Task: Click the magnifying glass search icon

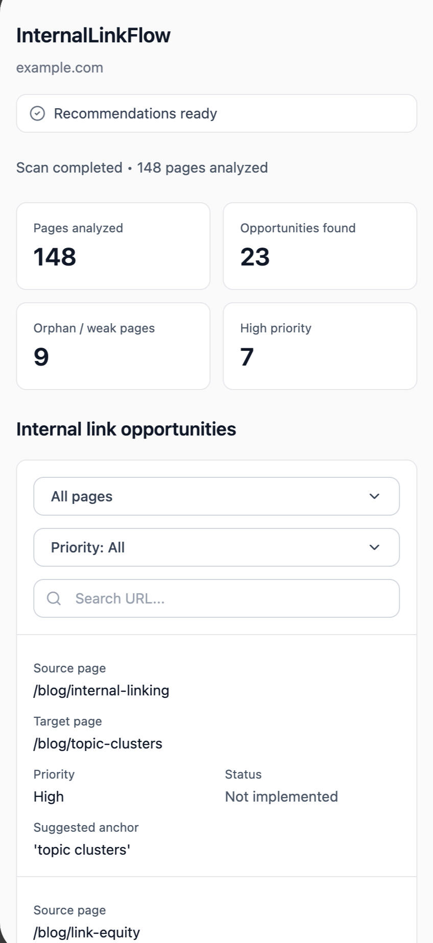Action: tap(54, 598)
